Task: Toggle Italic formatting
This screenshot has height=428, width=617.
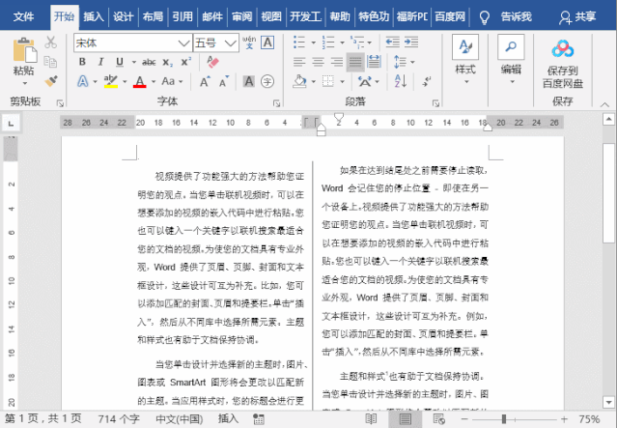Action: pos(100,63)
